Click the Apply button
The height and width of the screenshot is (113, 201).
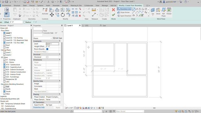click(x=58, y=107)
